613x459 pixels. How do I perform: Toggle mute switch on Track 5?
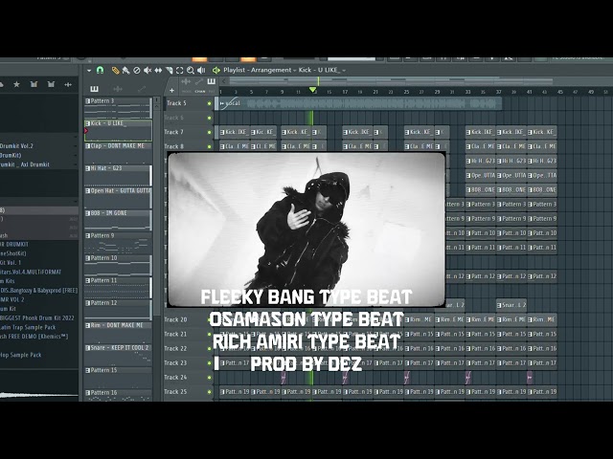(x=209, y=103)
